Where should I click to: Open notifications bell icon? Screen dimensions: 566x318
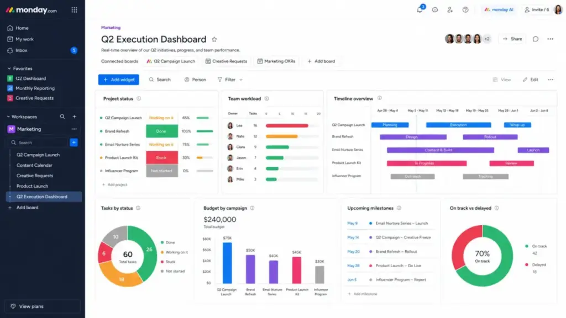(x=420, y=9)
